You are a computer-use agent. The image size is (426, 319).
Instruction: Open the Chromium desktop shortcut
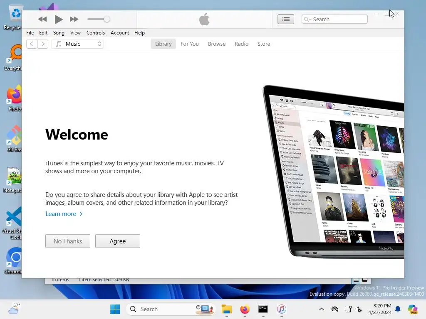coord(14,261)
